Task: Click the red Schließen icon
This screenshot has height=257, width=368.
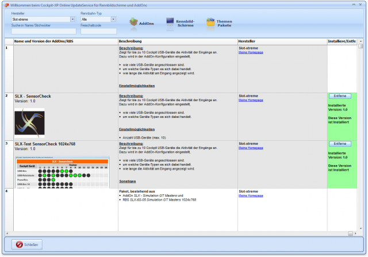Action: (x=18, y=244)
